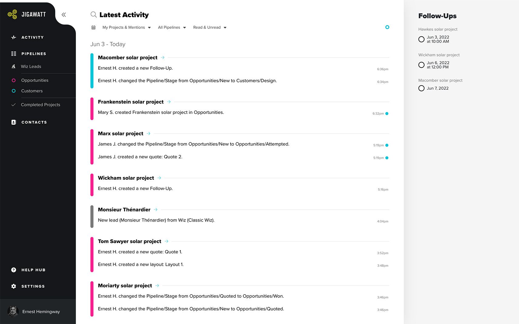The height and width of the screenshot is (324, 519).
Task: Select Opportunities in the sidebar
Action: click(35, 80)
